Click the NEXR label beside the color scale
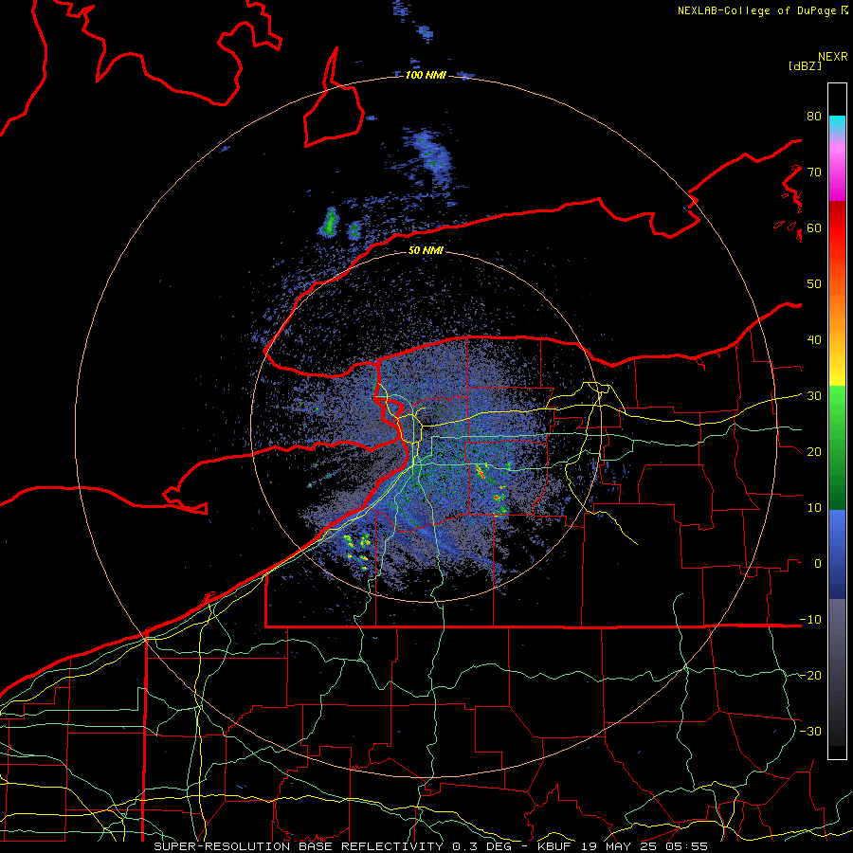This screenshot has width=853, height=853. point(833,57)
